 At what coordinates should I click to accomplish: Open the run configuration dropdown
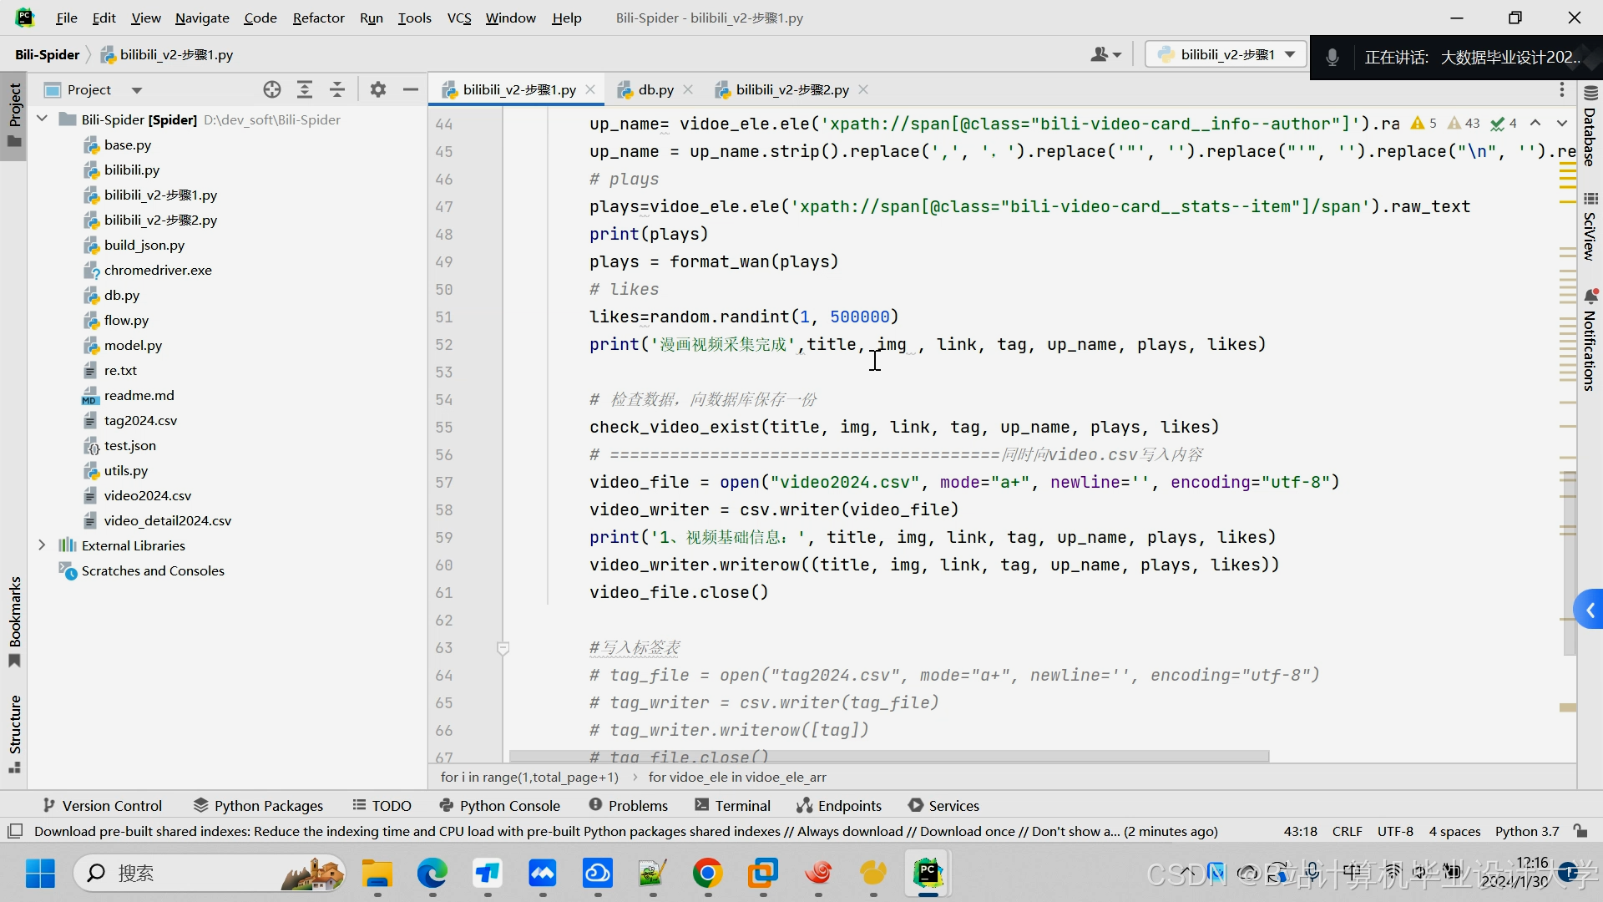pyautogui.click(x=1225, y=54)
